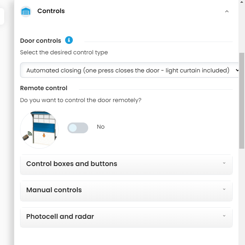Expand the Manual controls section
Image resolution: width=245 pixels, height=245 pixels.
pos(54,190)
